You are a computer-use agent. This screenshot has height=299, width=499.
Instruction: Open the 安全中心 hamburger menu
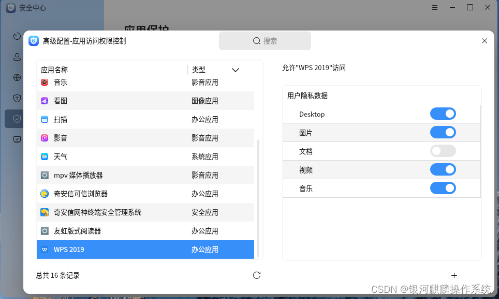(x=435, y=7)
